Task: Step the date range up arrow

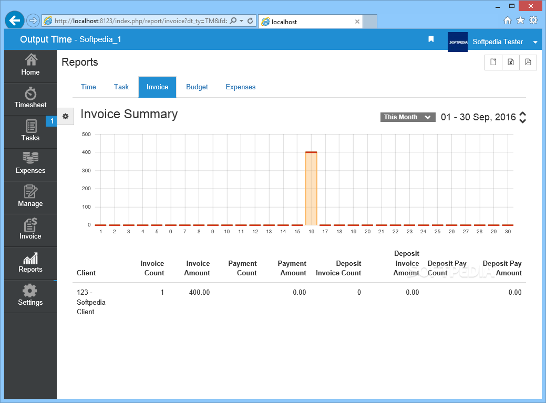Action: [523, 114]
